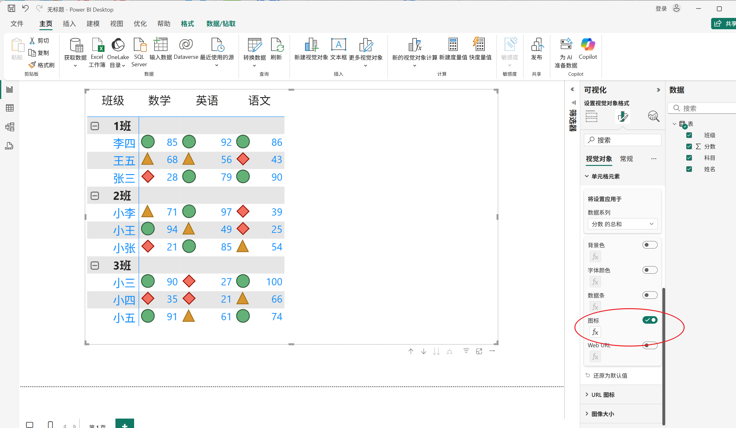Switch to Table view in left sidebar

10,108
